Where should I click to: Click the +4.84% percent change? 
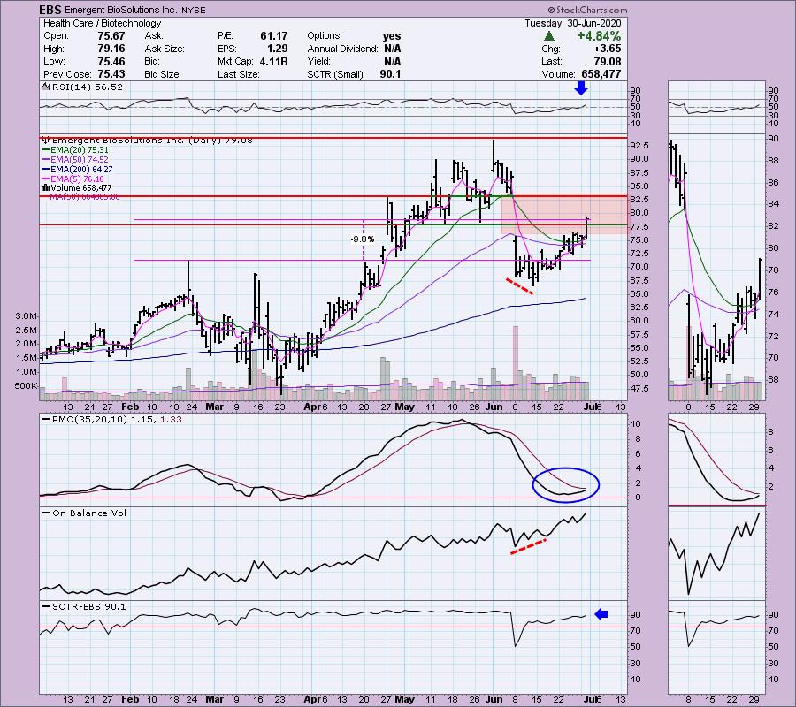point(599,36)
